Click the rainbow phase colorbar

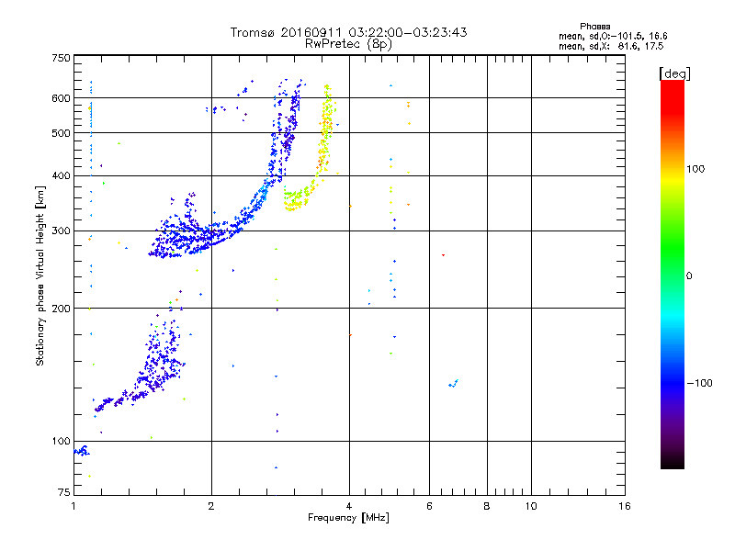[673, 275]
